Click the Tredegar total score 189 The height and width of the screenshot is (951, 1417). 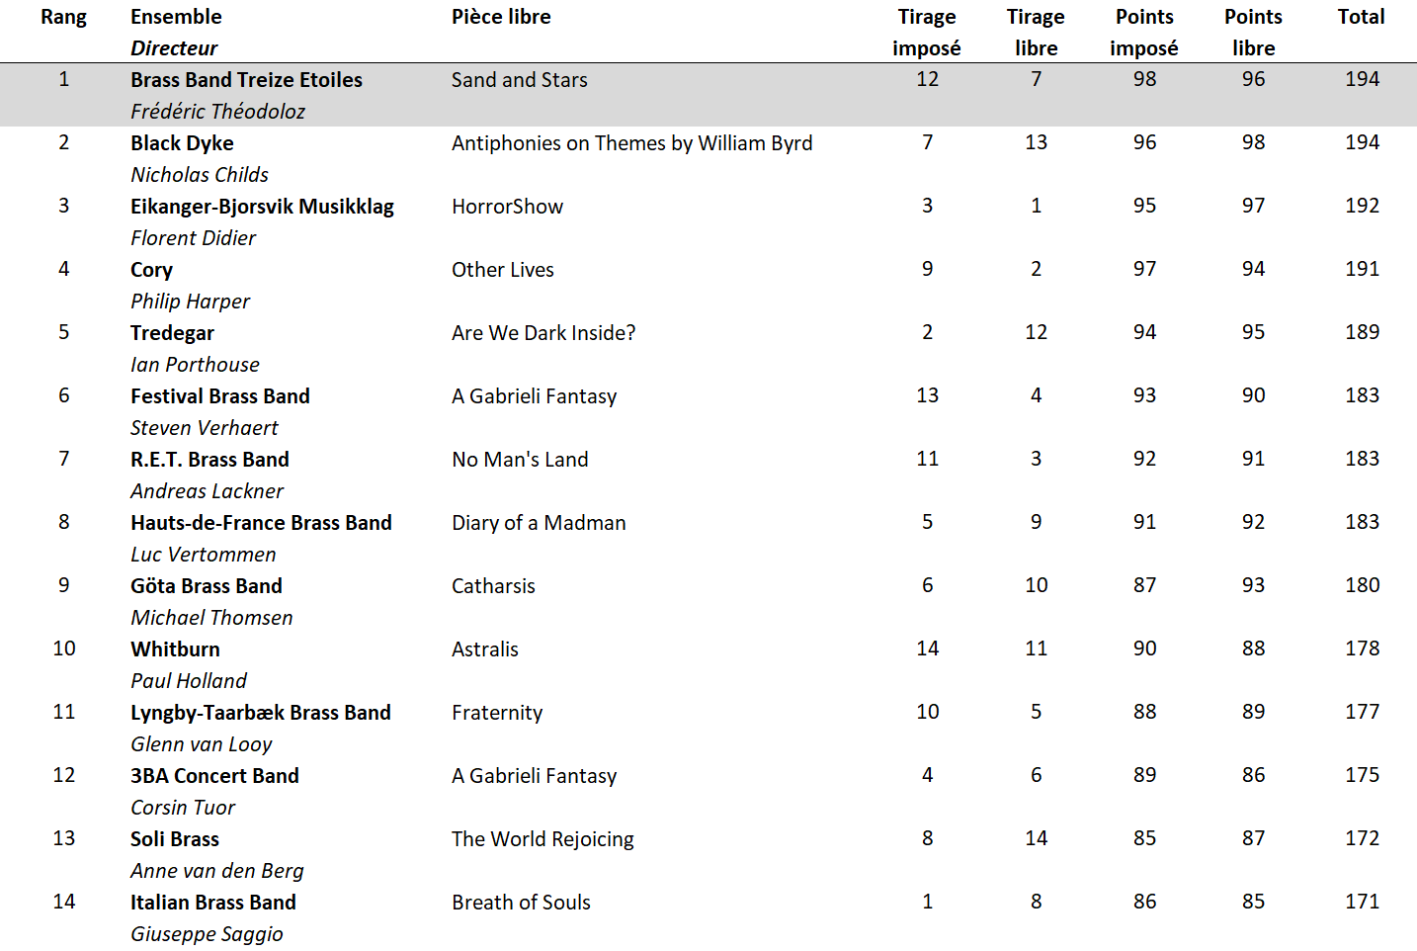[x=1362, y=332]
